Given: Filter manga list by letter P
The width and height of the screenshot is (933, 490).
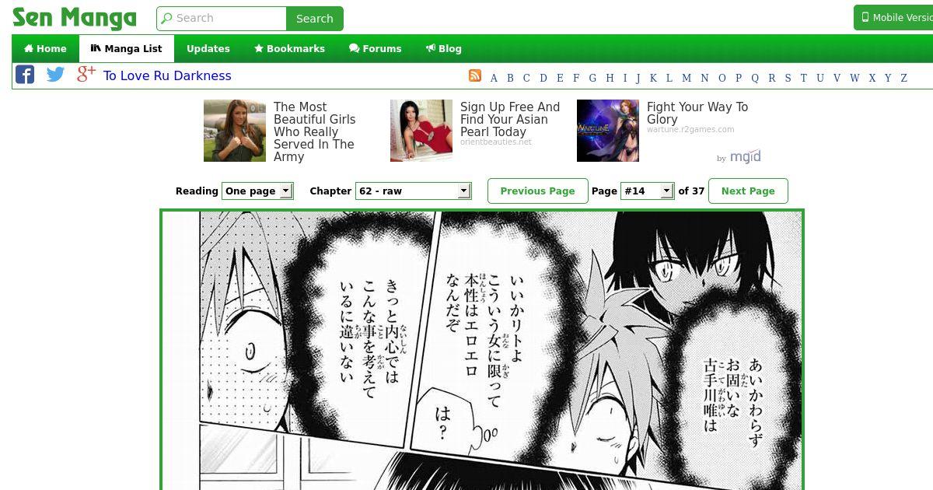Looking at the screenshot, I should 738,78.
